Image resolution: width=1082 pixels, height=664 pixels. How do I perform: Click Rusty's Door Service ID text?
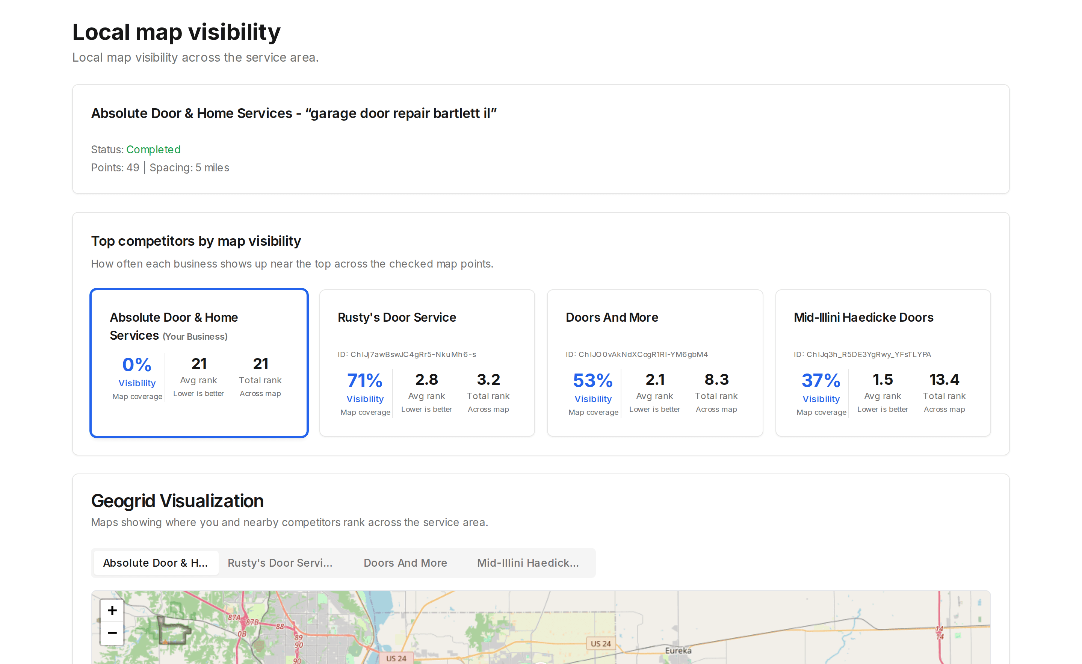[x=407, y=354]
